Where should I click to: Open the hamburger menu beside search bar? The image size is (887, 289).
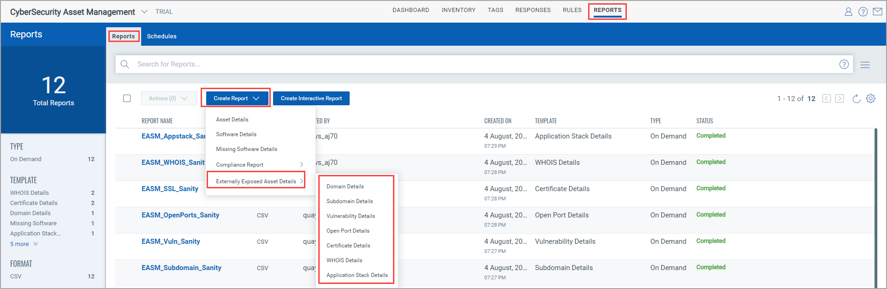pos(865,65)
